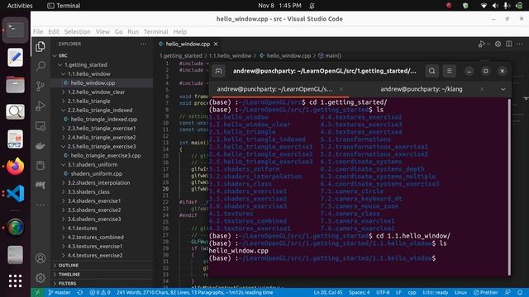
Task: Open the terminal hamburger menu
Action: (450, 71)
